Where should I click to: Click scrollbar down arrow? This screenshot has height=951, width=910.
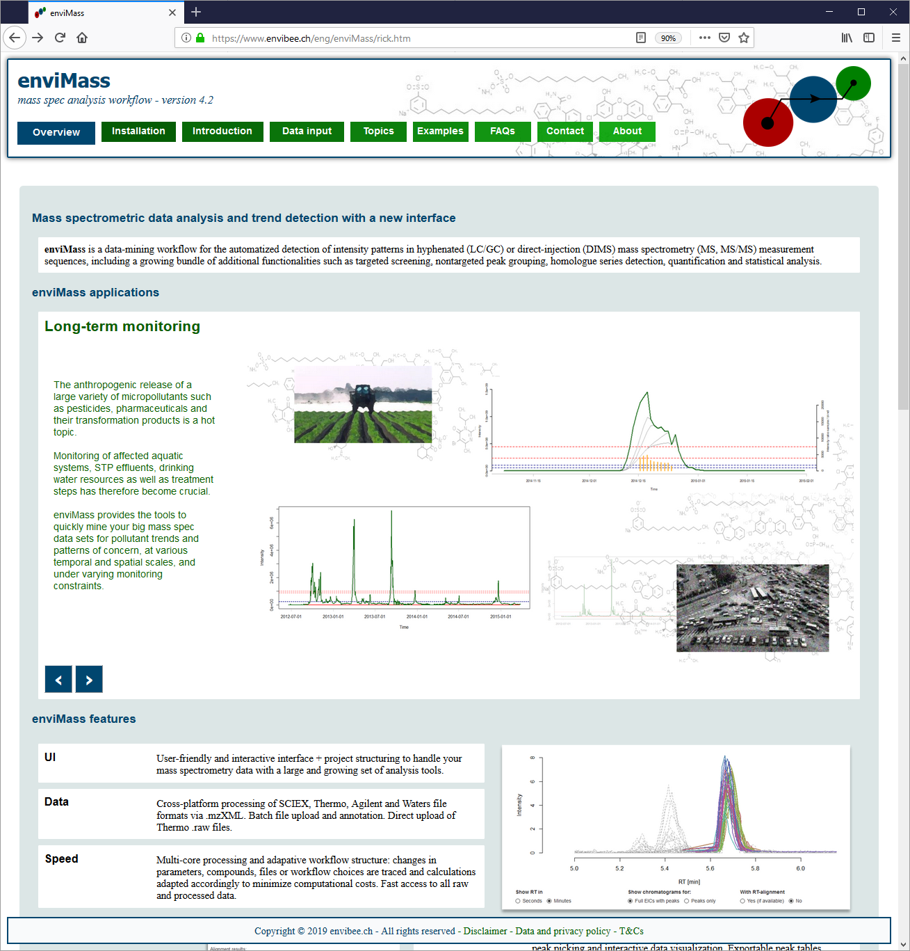[903, 945]
